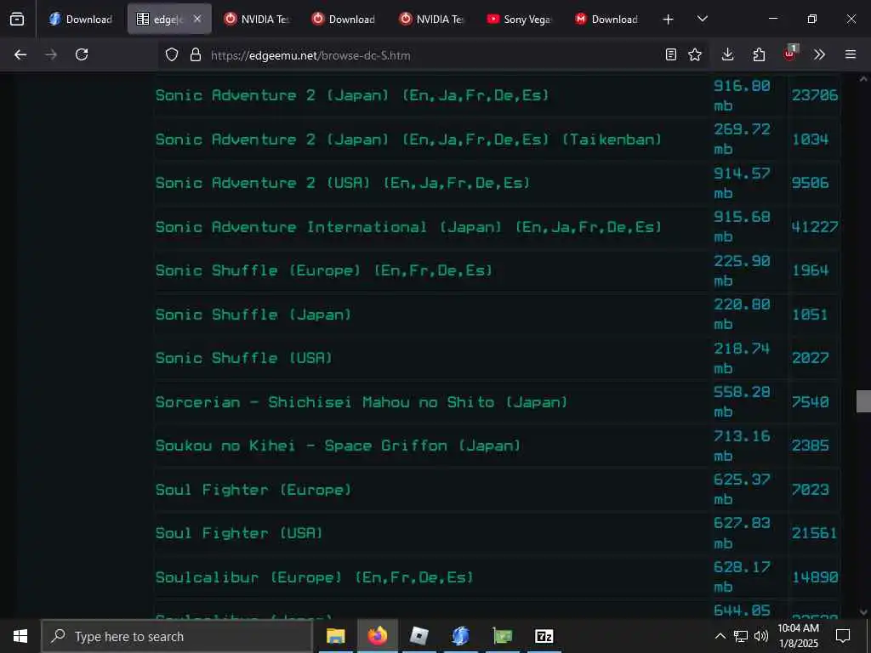871x653 pixels.
Task: Close the edgeemu tab
Action: pyautogui.click(x=197, y=19)
